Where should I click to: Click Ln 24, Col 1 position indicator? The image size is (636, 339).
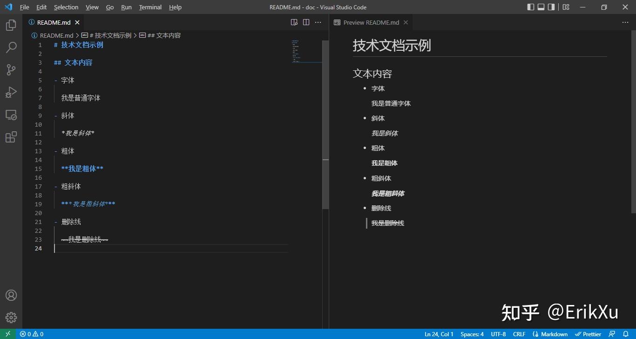(x=439, y=334)
